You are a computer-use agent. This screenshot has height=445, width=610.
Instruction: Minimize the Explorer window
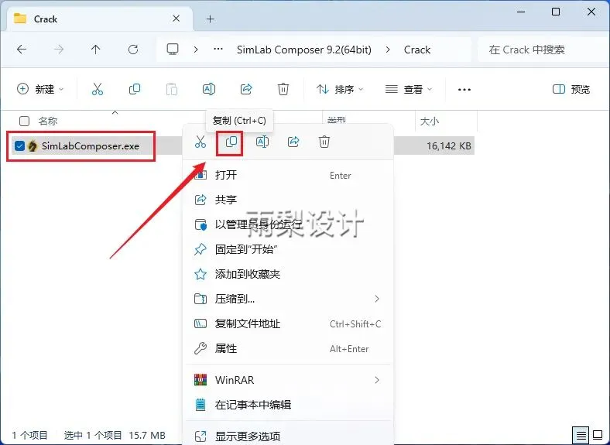(521, 12)
